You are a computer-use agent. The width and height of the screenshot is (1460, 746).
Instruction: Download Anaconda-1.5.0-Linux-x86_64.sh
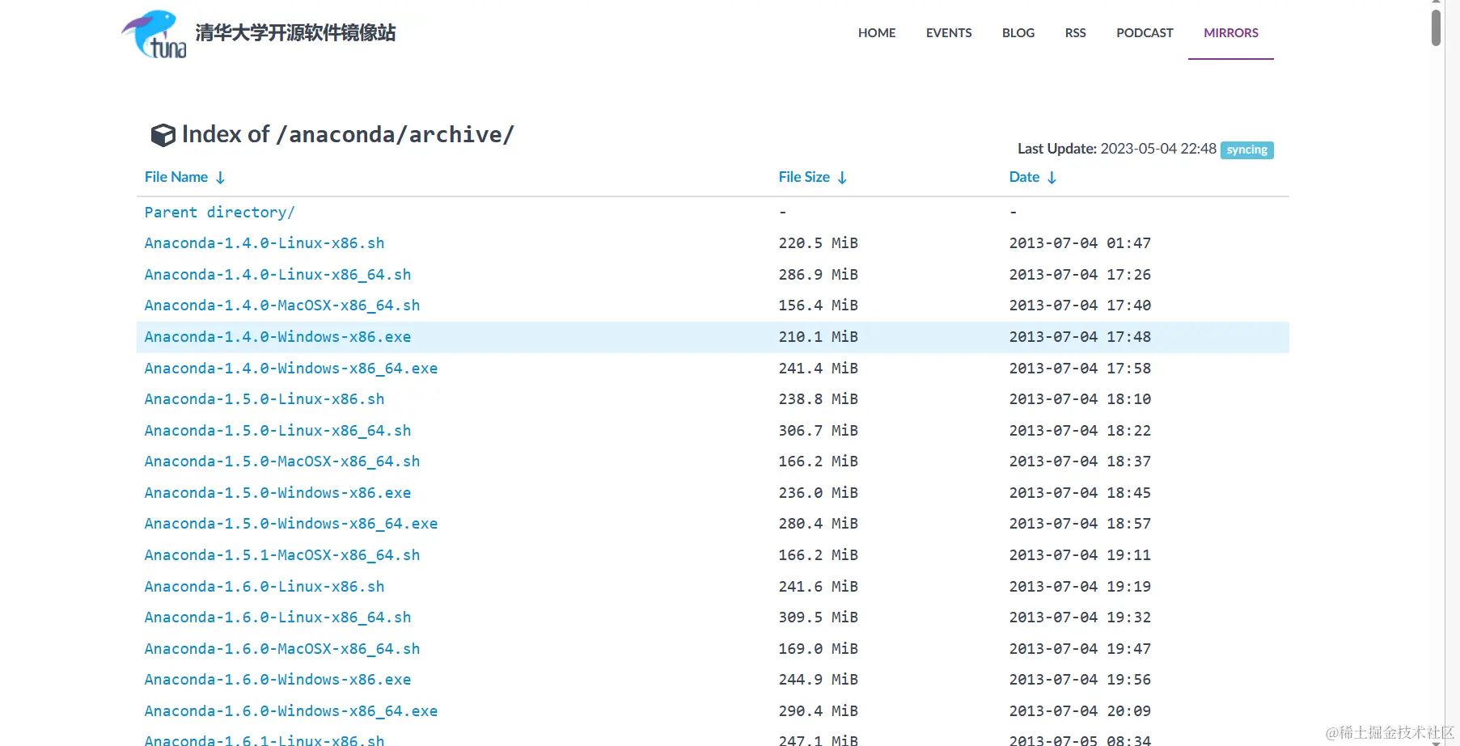click(x=277, y=431)
